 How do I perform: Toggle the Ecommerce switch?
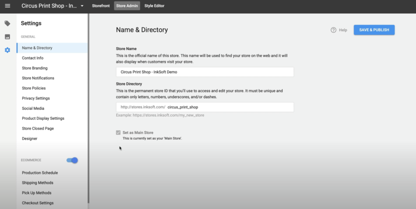pyautogui.click(x=72, y=160)
